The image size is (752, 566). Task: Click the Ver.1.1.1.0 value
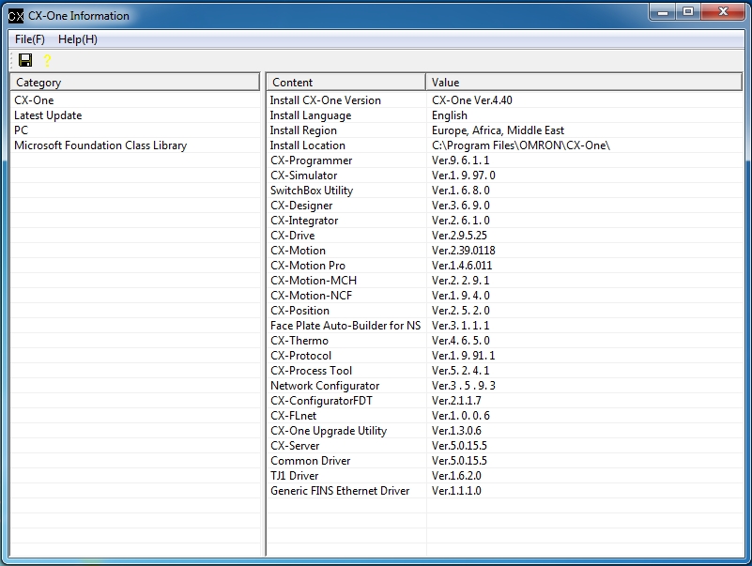click(x=456, y=491)
